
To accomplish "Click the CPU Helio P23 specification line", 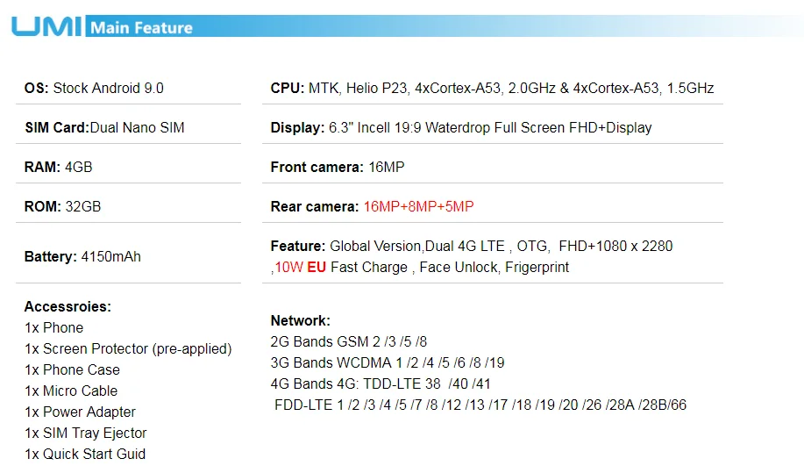I will [x=492, y=89].
